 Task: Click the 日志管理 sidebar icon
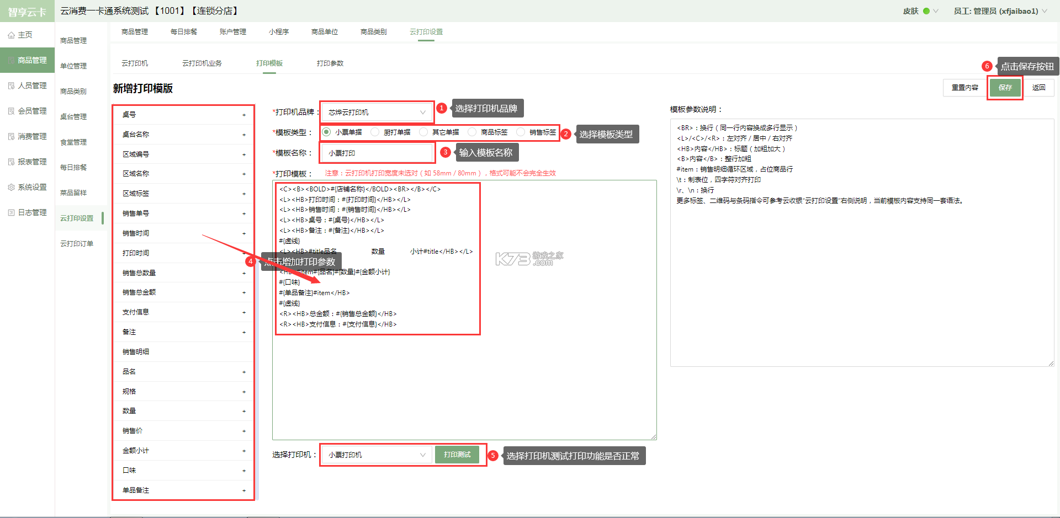11,213
